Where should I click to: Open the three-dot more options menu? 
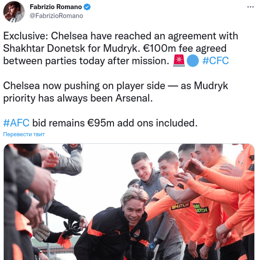tap(250, 7)
